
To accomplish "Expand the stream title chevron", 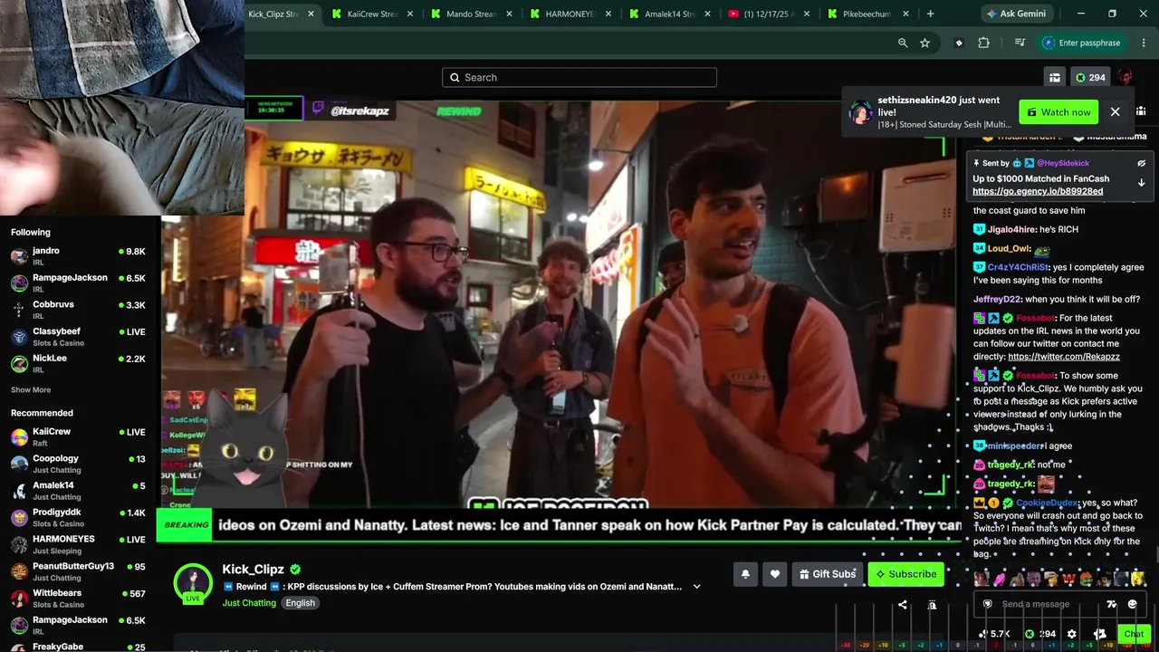I will click(x=696, y=587).
